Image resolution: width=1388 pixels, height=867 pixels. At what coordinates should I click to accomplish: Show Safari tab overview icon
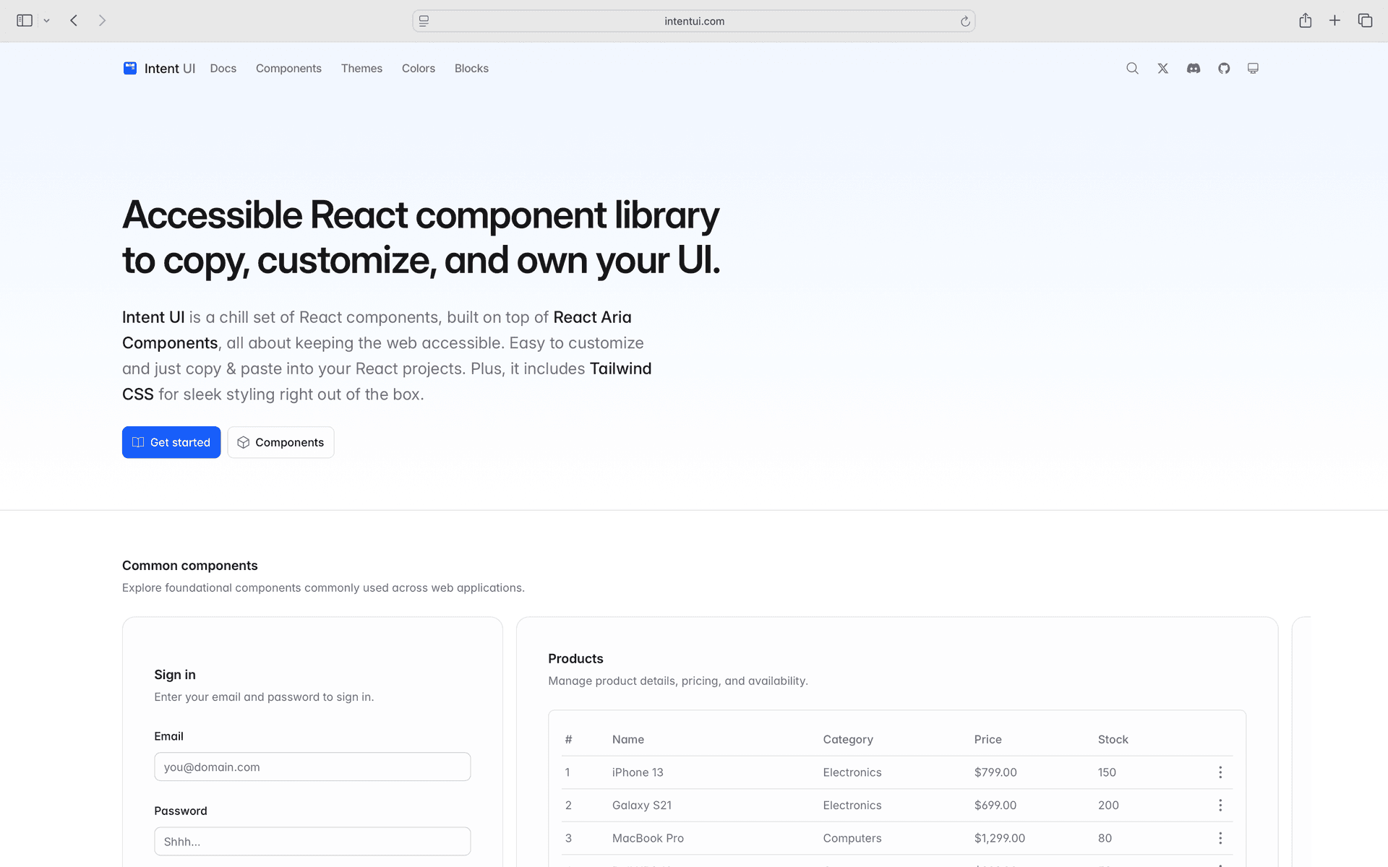[x=1365, y=20]
